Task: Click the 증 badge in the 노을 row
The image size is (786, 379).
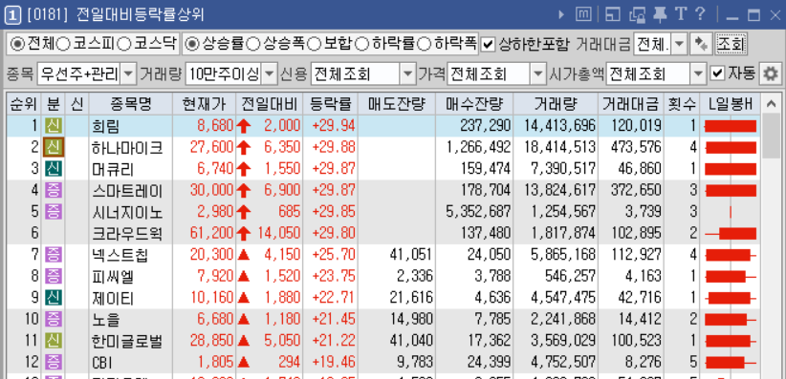Action: (54, 320)
